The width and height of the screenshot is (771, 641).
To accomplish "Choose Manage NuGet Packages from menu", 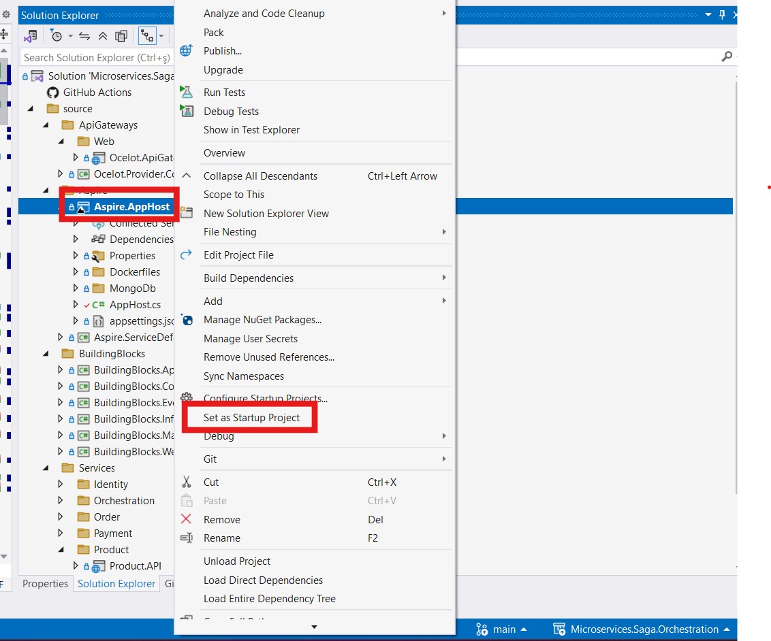I will (262, 320).
